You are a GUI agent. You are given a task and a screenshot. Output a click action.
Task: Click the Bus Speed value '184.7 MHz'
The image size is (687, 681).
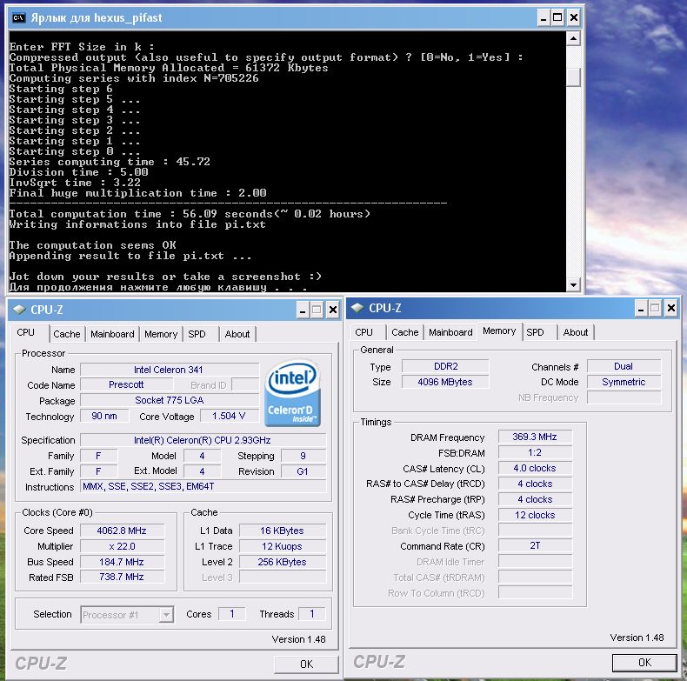(x=122, y=562)
